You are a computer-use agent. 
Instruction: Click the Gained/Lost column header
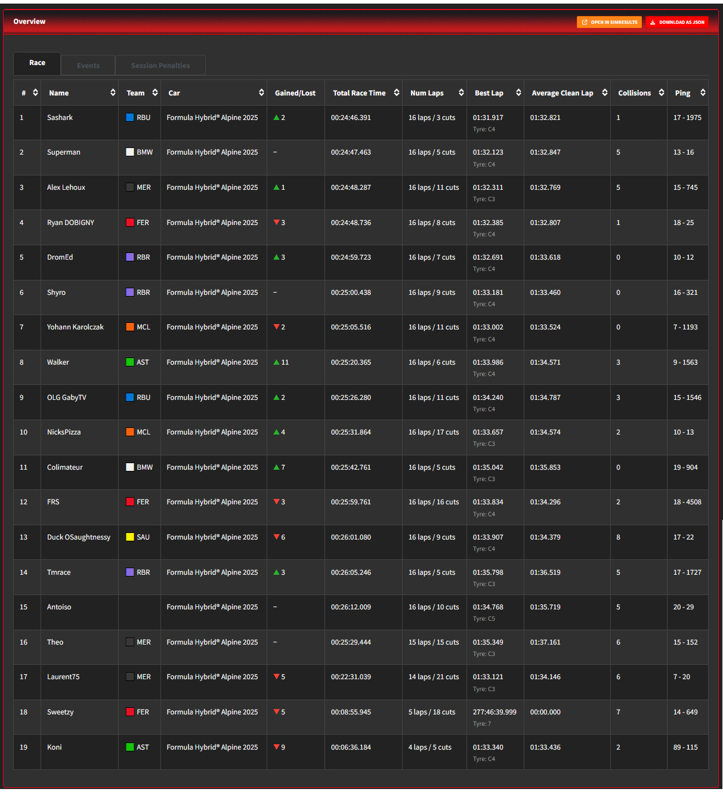pos(295,93)
